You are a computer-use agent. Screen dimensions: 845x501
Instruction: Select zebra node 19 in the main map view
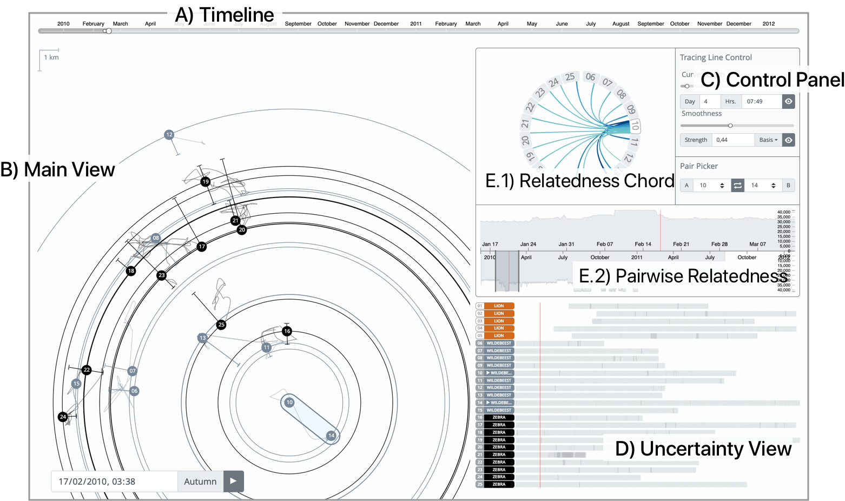[205, 182]
